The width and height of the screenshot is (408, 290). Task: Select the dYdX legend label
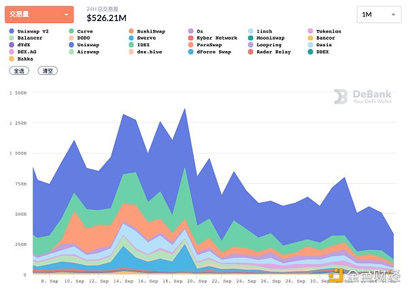(24, 44)
